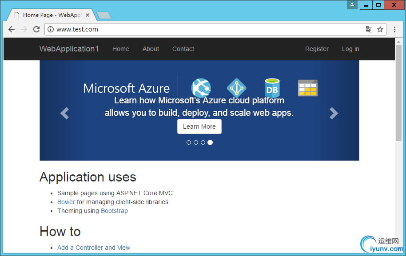The width and height of the screenshot is (406, 256).
Task: Click the How to heading
Action: [x=60, y=232]
